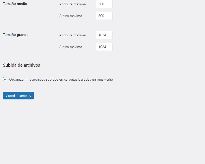Click Anchura máxima label under Tamaño grande
205x164 pixels.
coord(72,35)
